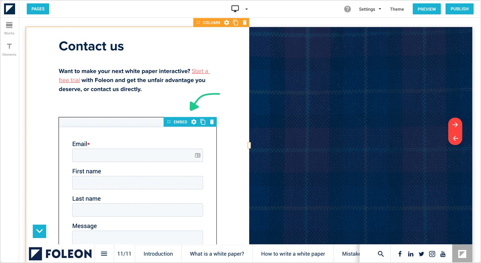Click the Email input field
The height and width of the screenshot is (263, 481).
coord(134,155)
